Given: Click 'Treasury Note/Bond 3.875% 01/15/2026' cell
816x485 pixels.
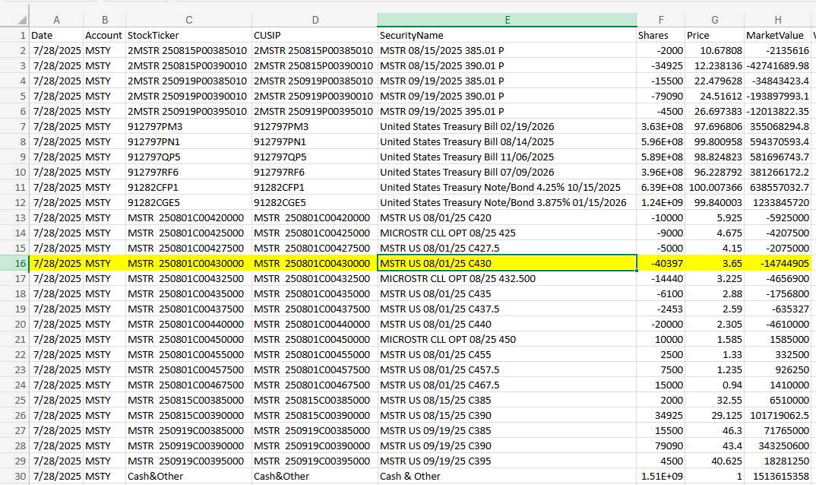Looking at the screenshot, I should (x=508, y=202).
